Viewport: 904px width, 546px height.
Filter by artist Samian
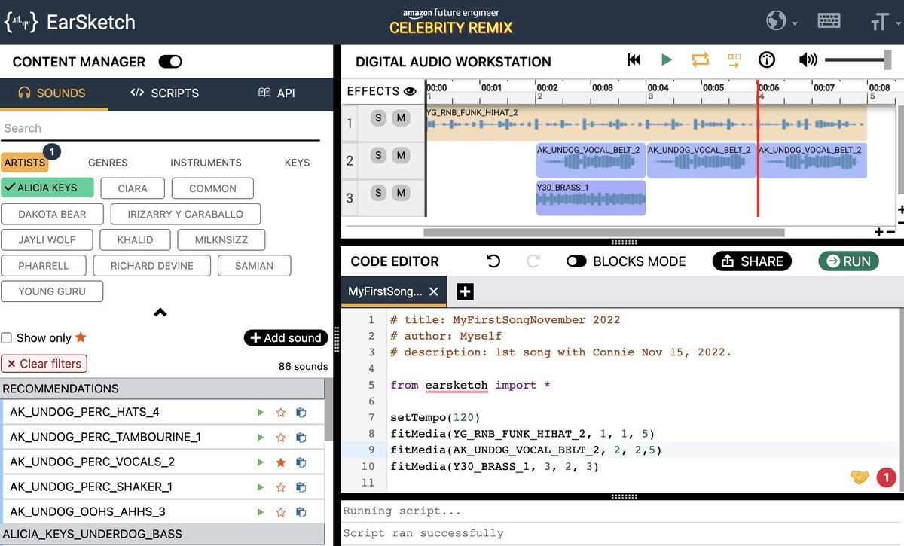pos(254,266)
